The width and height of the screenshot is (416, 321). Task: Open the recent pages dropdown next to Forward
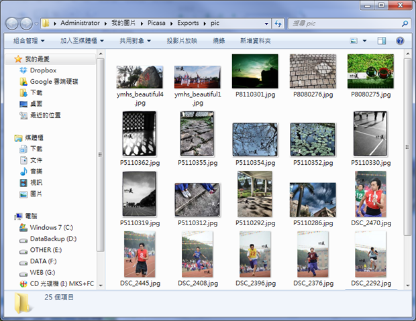pos(36,24)
